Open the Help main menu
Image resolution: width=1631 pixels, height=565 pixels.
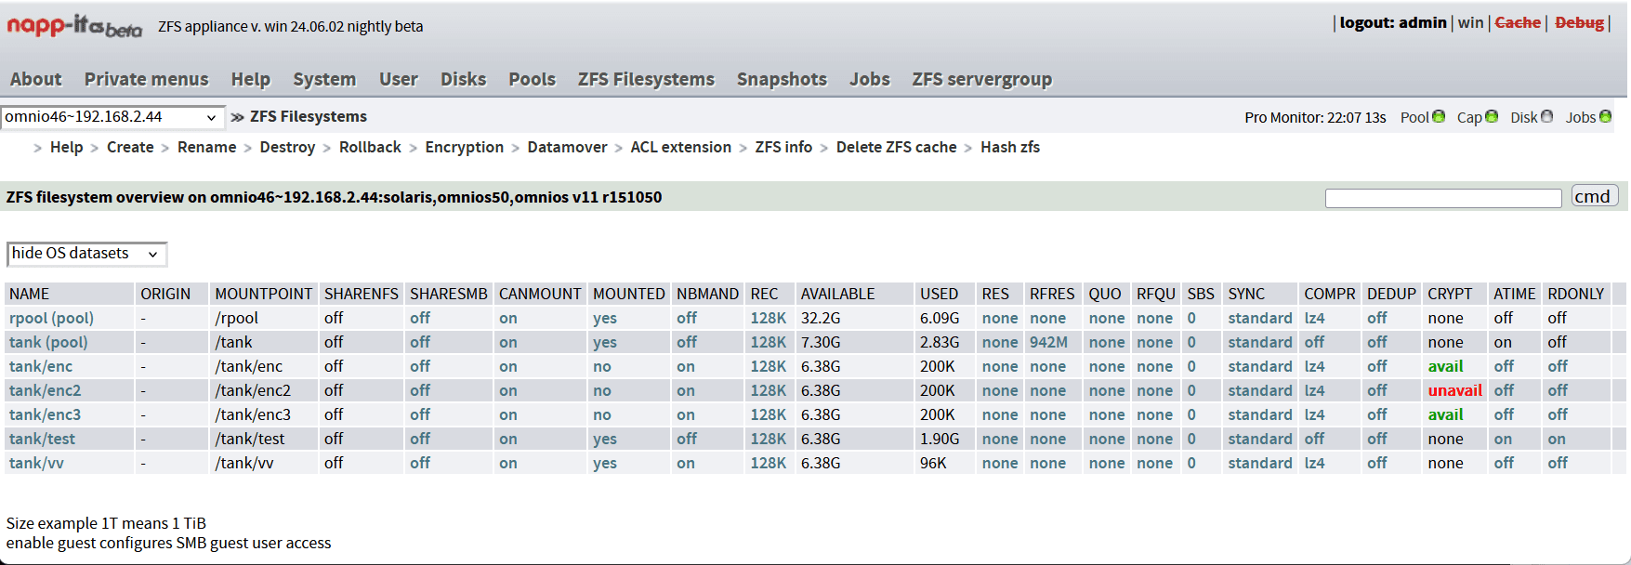[x=250, y=79]
